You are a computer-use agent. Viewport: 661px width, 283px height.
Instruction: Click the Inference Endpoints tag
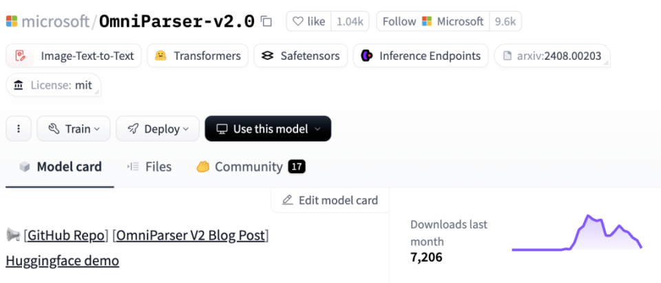(x=421, y=56)
